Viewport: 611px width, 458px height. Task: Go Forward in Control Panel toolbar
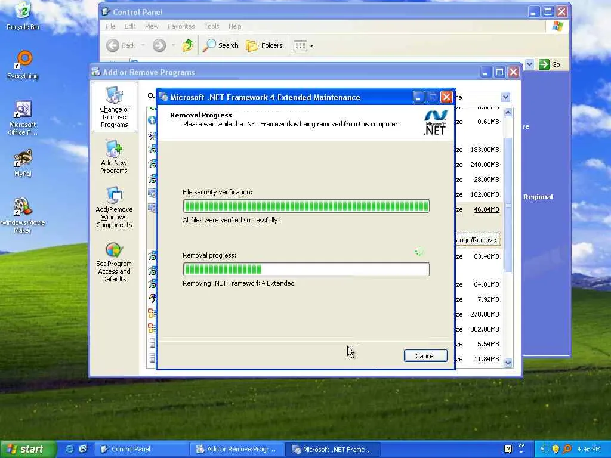point(159,45)
